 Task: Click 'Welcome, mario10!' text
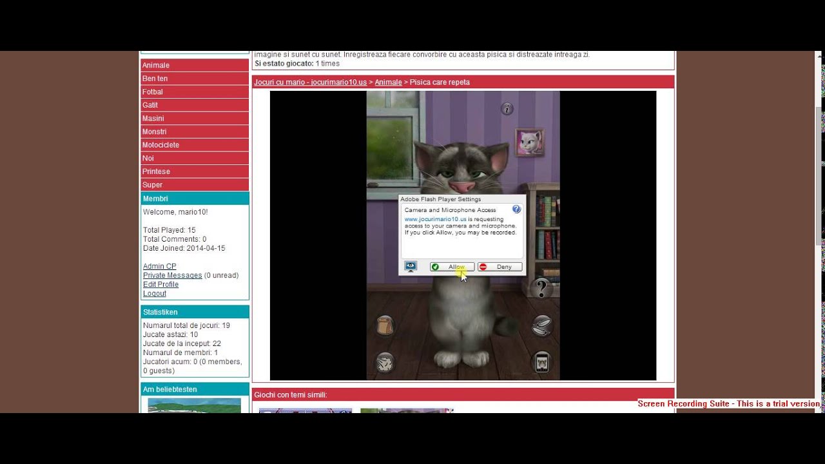point(175,212)
